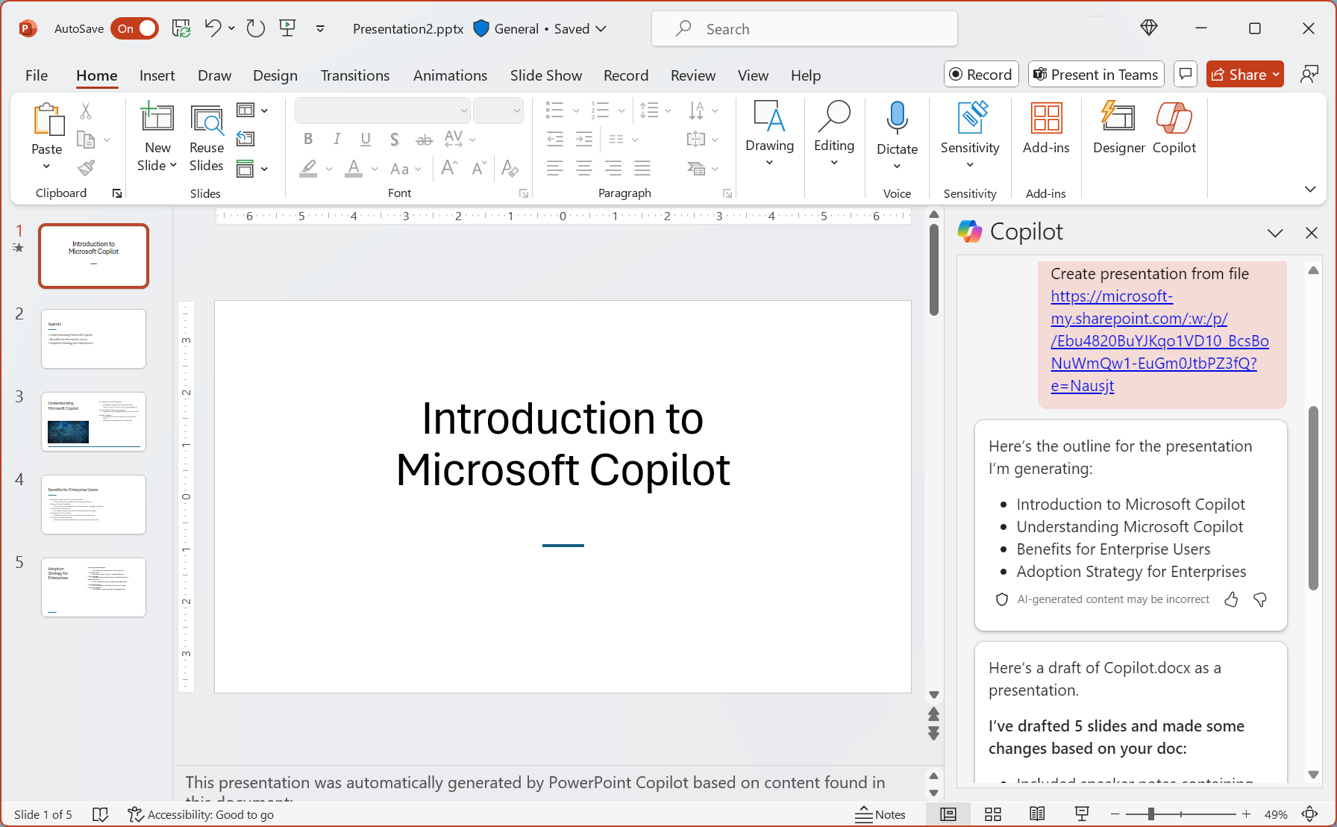Switch to Reading View

click(1037, 814)
